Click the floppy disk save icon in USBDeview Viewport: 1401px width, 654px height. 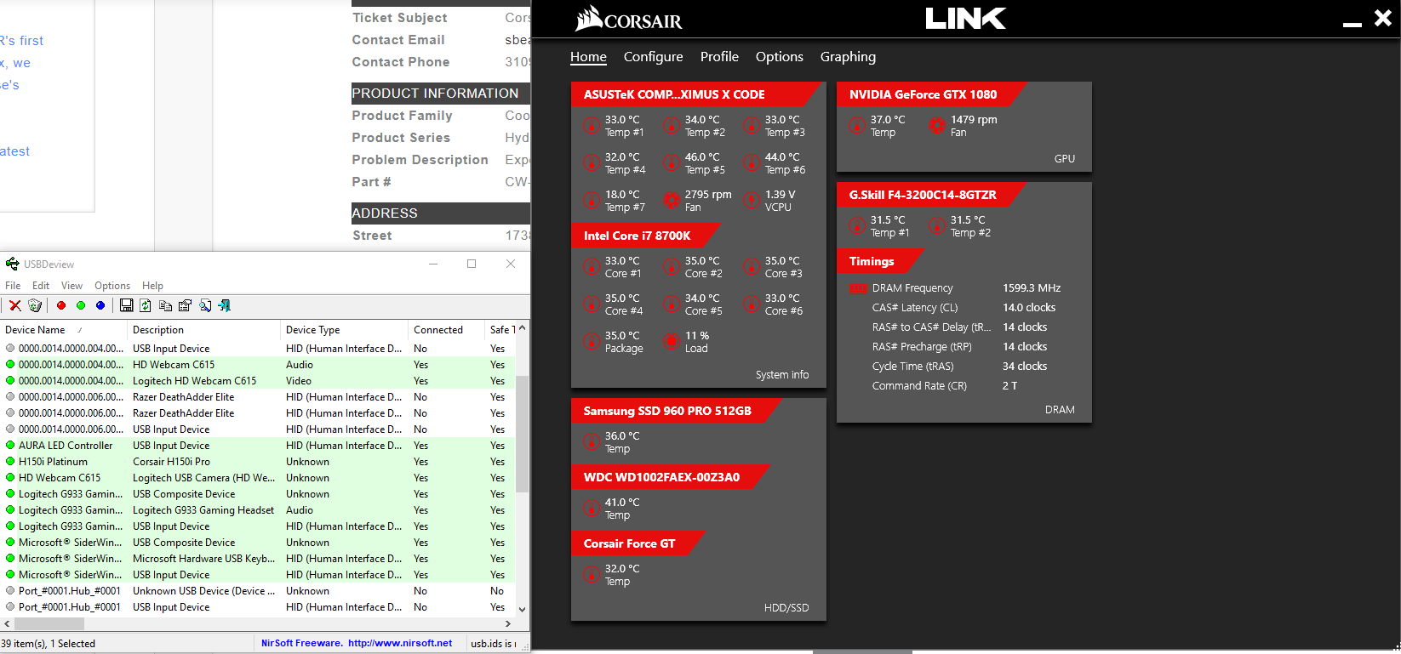pyautogui.click(x=127, y=305)
